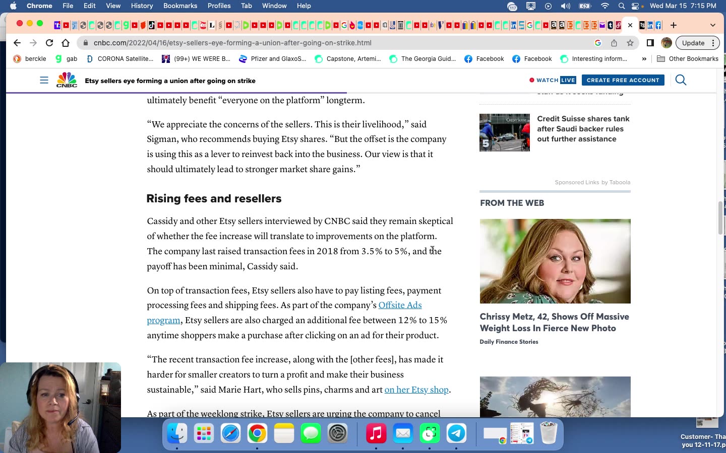Open the Notes app in the Dock
Image resolution: width=726 pixels, height=453 pixels.
coord(284,433)
